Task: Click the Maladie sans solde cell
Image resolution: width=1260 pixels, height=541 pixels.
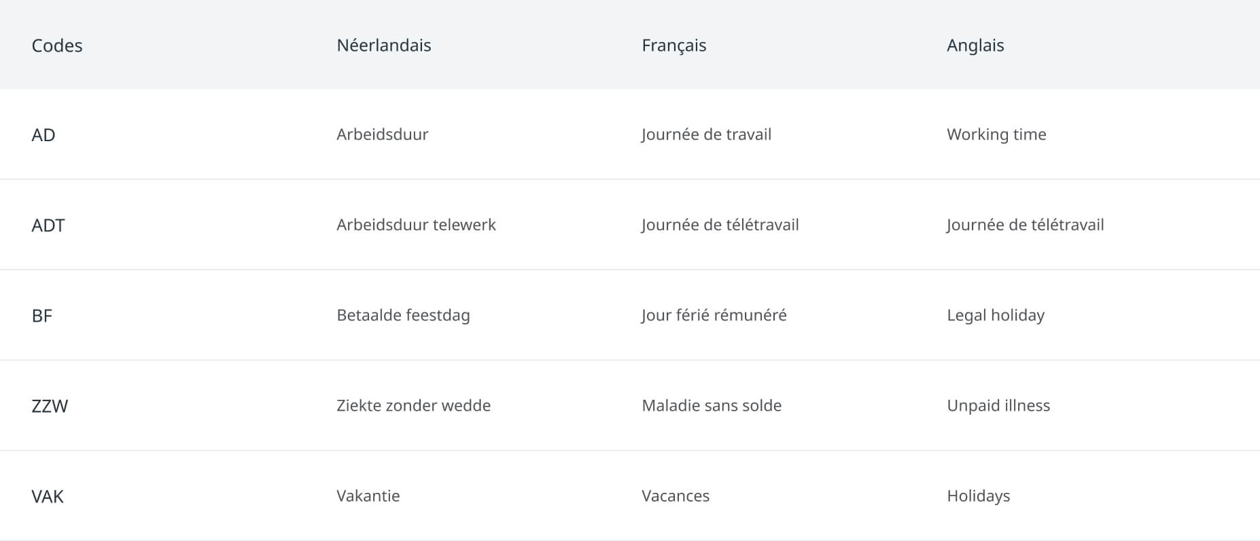Action: [x=711, y=405]
